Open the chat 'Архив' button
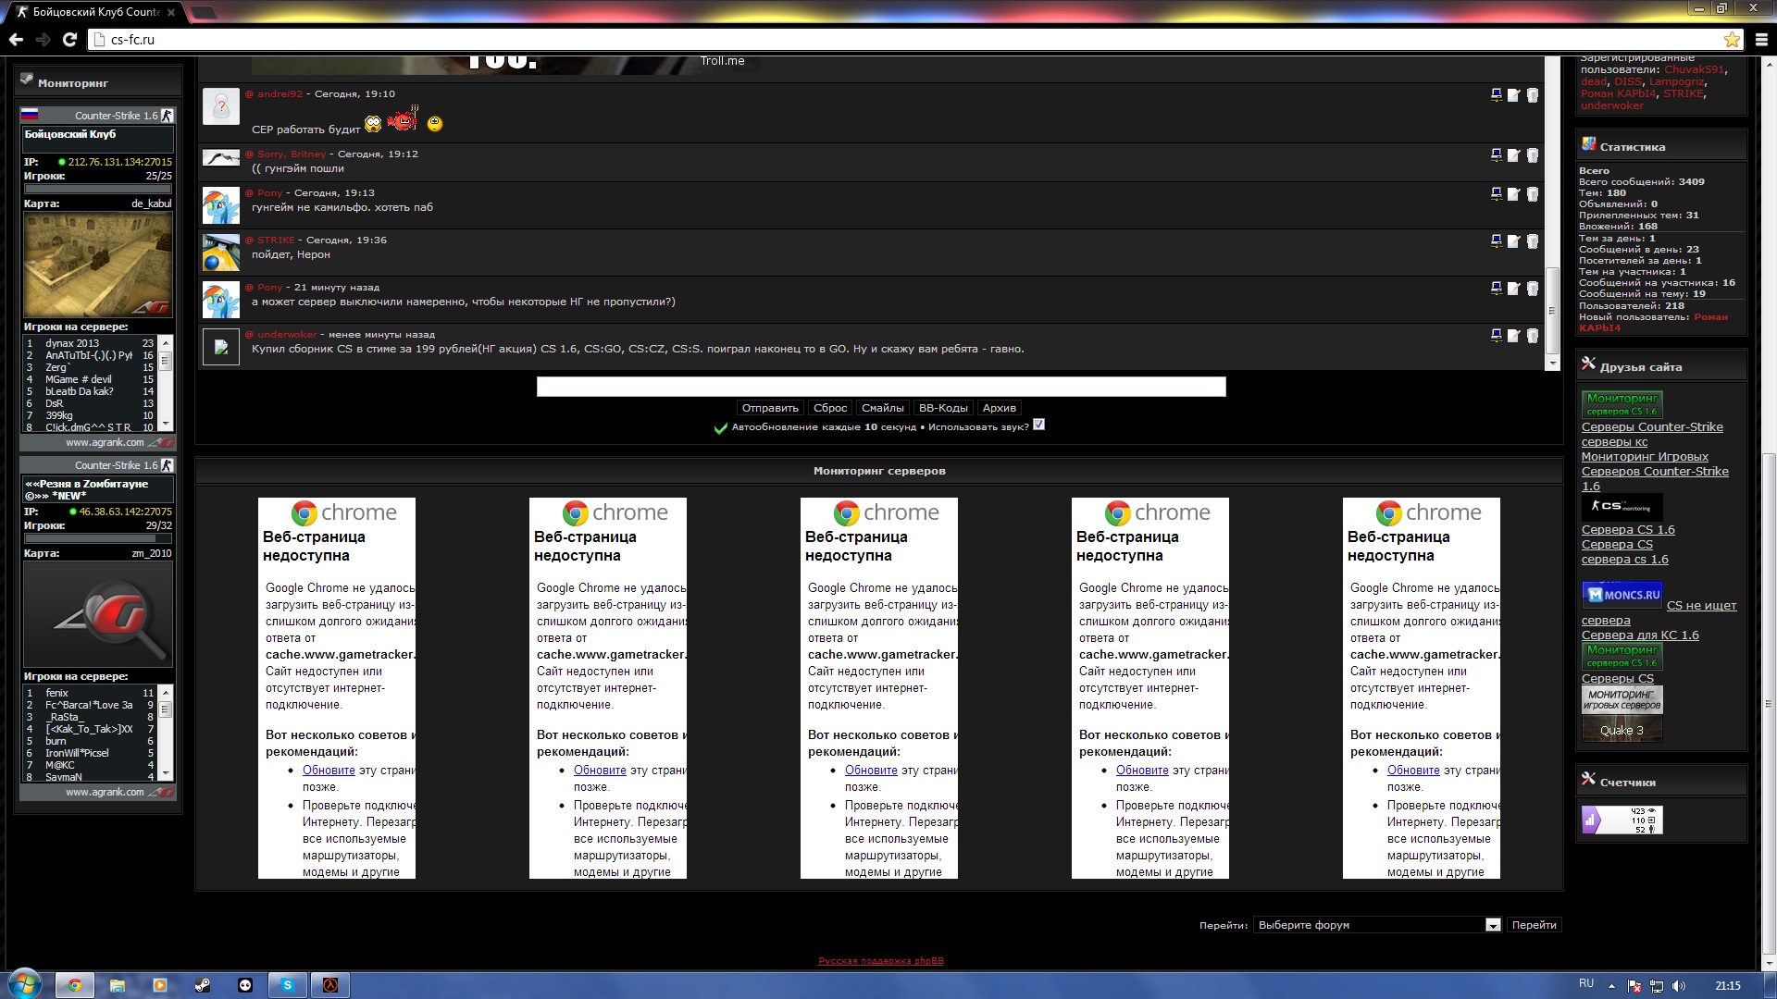The height and width of the screenshot is (999, 1777). tap(1000, 408)
